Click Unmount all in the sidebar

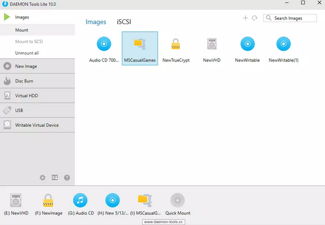click(x=27, y=53)
